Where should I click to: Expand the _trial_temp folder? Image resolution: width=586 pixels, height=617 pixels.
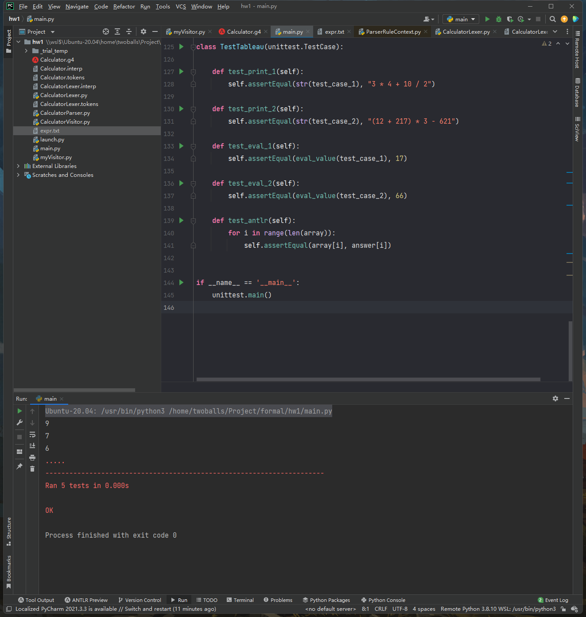point(27,51)
